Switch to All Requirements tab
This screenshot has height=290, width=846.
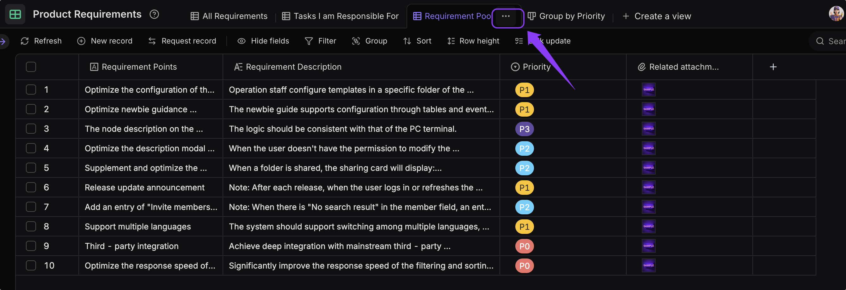click(229, 16)
